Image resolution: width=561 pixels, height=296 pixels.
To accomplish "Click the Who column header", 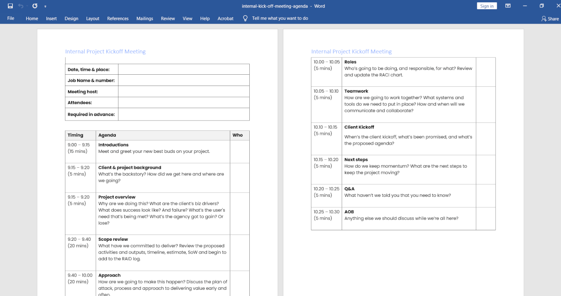I will click(238, 135).
